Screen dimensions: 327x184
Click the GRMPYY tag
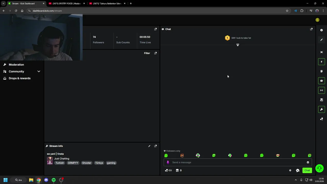pyautogui.click(x=73, y=163)
